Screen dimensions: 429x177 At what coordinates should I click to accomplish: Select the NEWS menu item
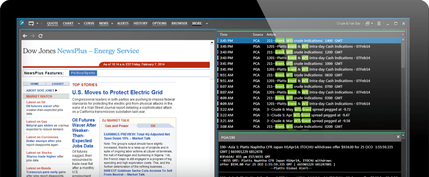pyautogui.click(x=104, y=24)
